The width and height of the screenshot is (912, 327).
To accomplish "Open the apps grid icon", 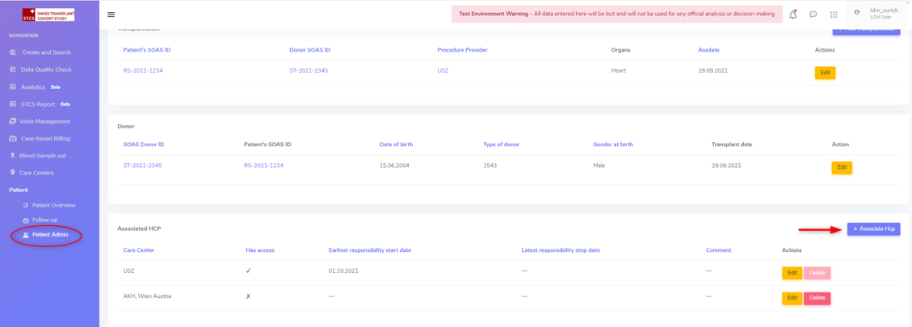I will pos(834,15).
